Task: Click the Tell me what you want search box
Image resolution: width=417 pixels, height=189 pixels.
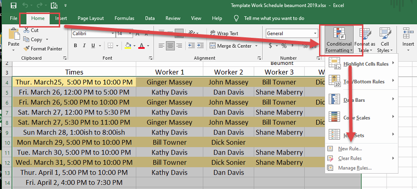Action: pos(274,18)
